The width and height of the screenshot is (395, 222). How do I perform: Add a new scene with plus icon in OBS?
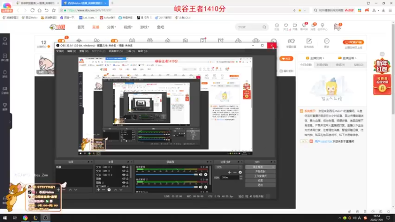pyautogui.click(x=58, y=189)
